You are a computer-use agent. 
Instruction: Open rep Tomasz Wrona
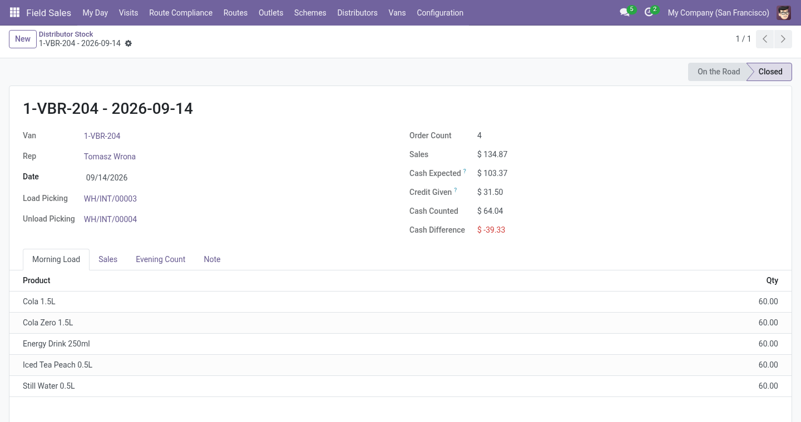pos(110,157)
